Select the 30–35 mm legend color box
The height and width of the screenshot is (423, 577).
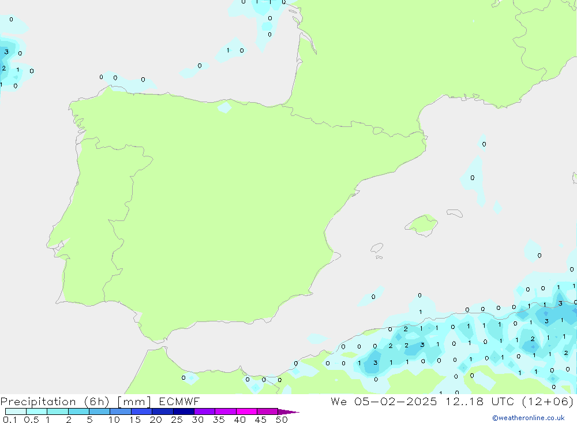pos(205,411)
